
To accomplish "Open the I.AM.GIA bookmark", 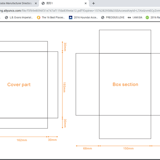I will (135, 18).
